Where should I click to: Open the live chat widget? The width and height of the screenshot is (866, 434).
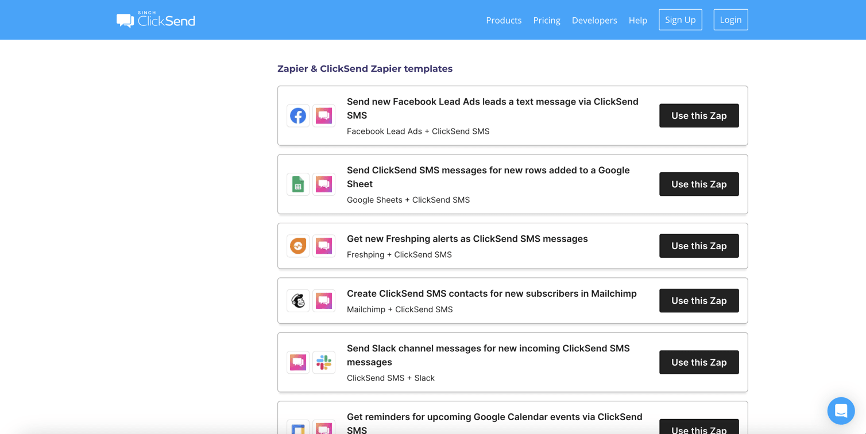(x=841, y=411)
